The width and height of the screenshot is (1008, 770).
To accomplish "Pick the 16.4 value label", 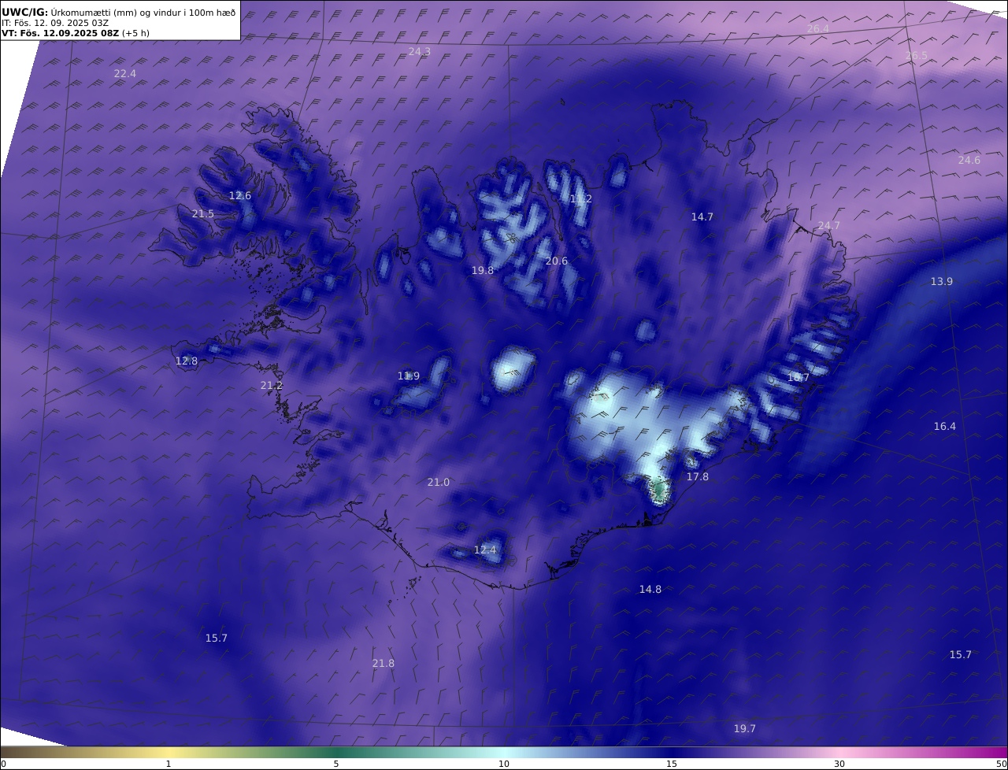I will coord(945,426).
